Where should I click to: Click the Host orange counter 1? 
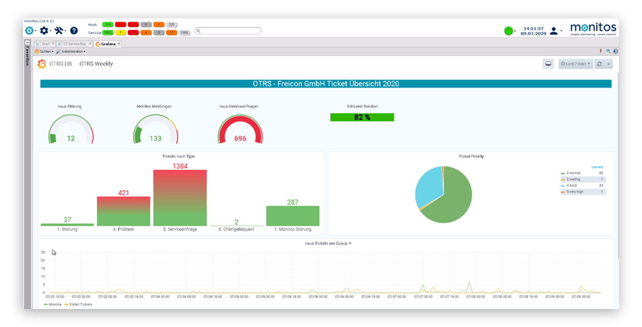tap(159, 24)
